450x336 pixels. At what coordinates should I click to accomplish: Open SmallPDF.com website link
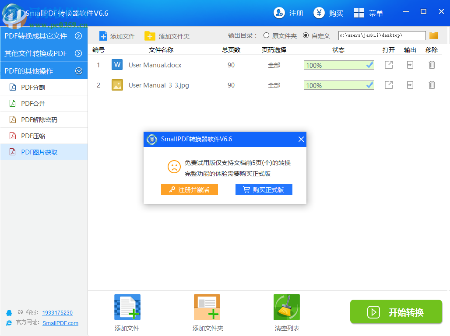[60, 323]
